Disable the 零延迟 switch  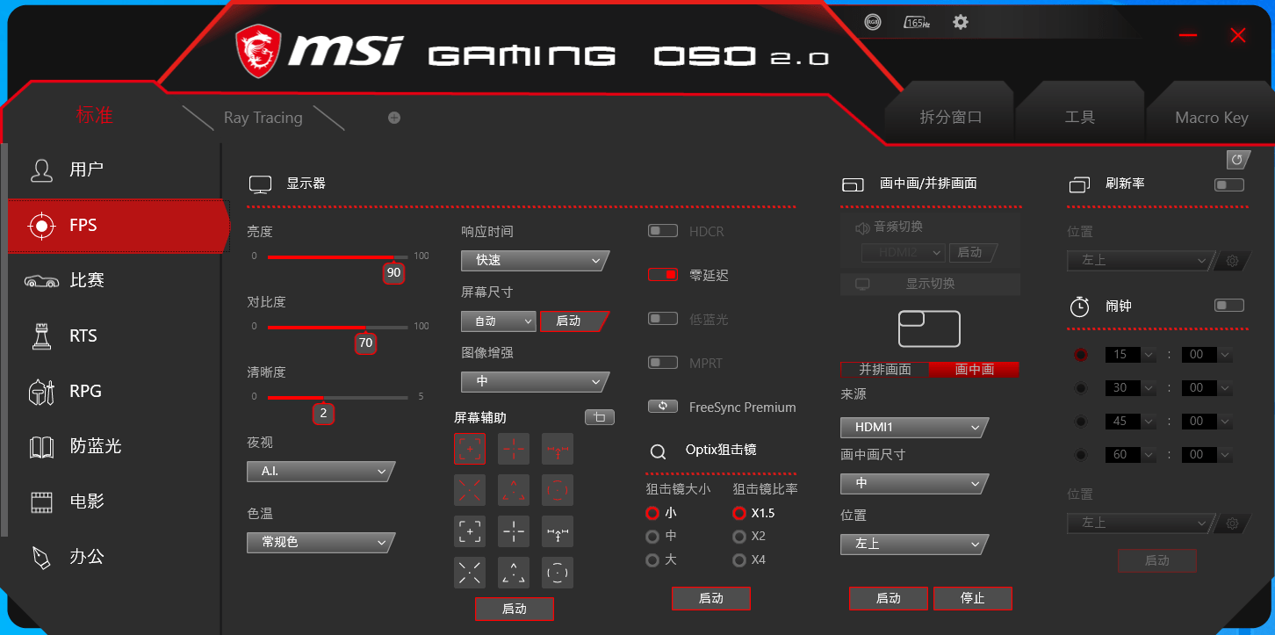[x=663, y=275]
